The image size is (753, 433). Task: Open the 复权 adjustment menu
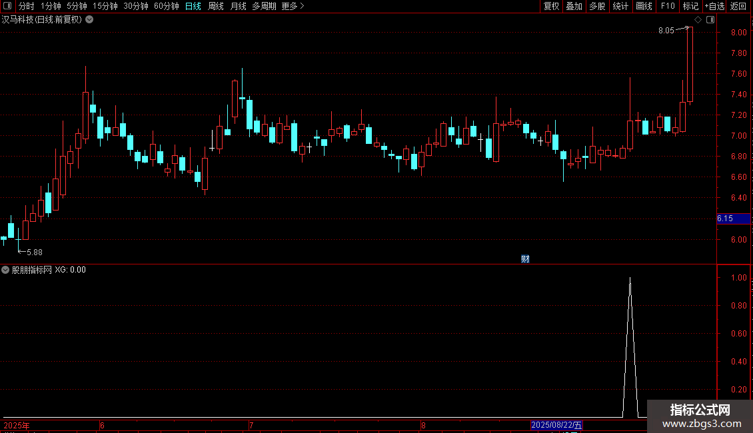coord(551,6)
